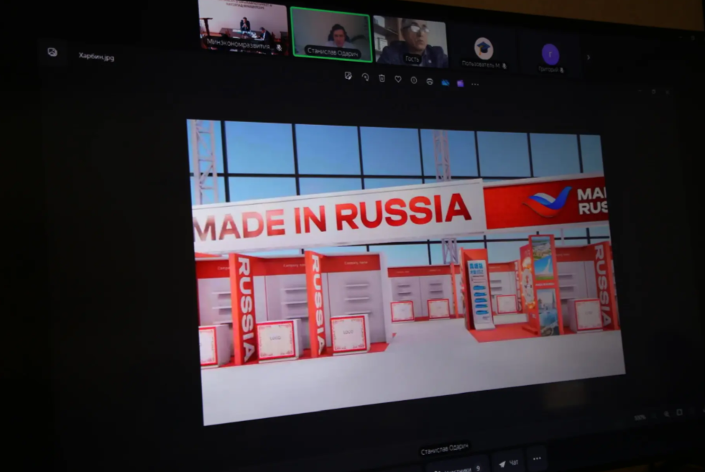Expand more call options with the bottom three-dot button
Viewport: 705px width, 472px height.
click(x=537, y=458)
